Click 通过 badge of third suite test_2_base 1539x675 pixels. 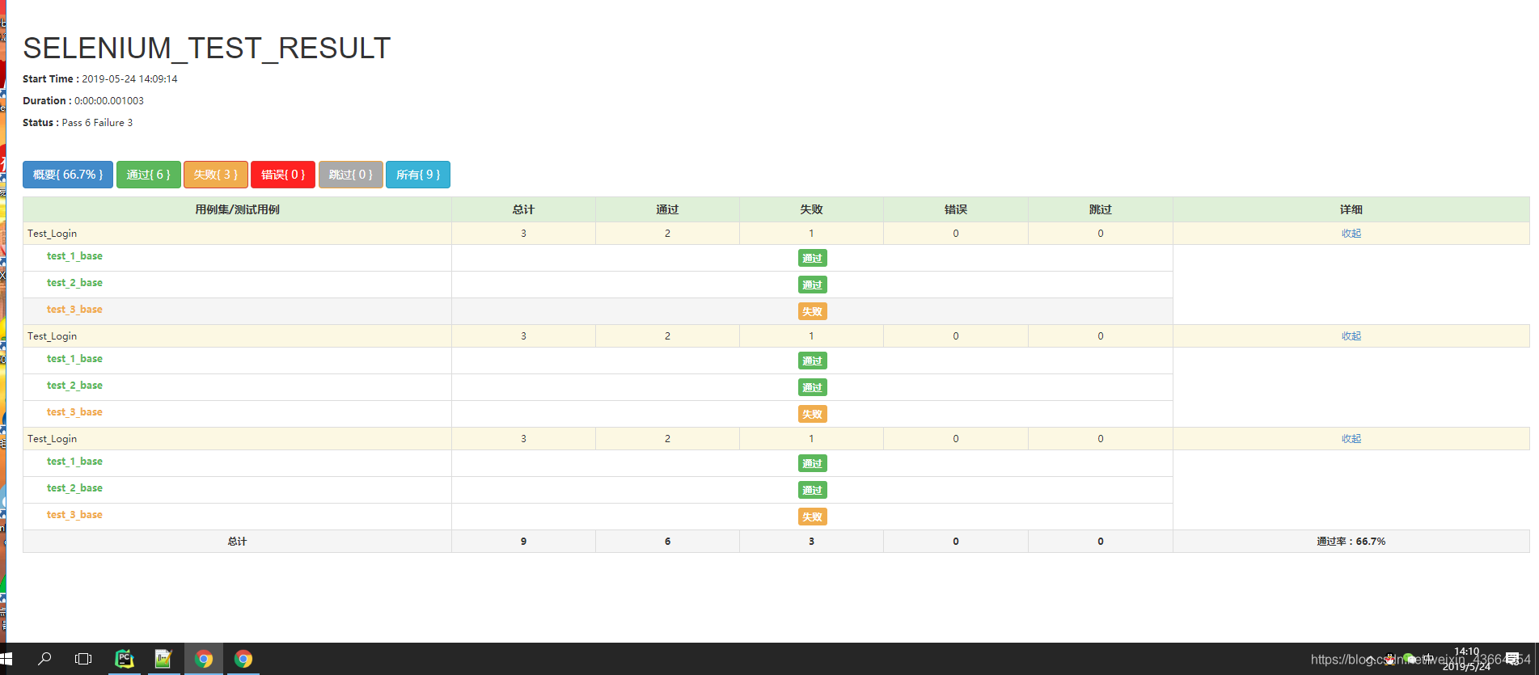pyautogui.click(x=812, y=491)
